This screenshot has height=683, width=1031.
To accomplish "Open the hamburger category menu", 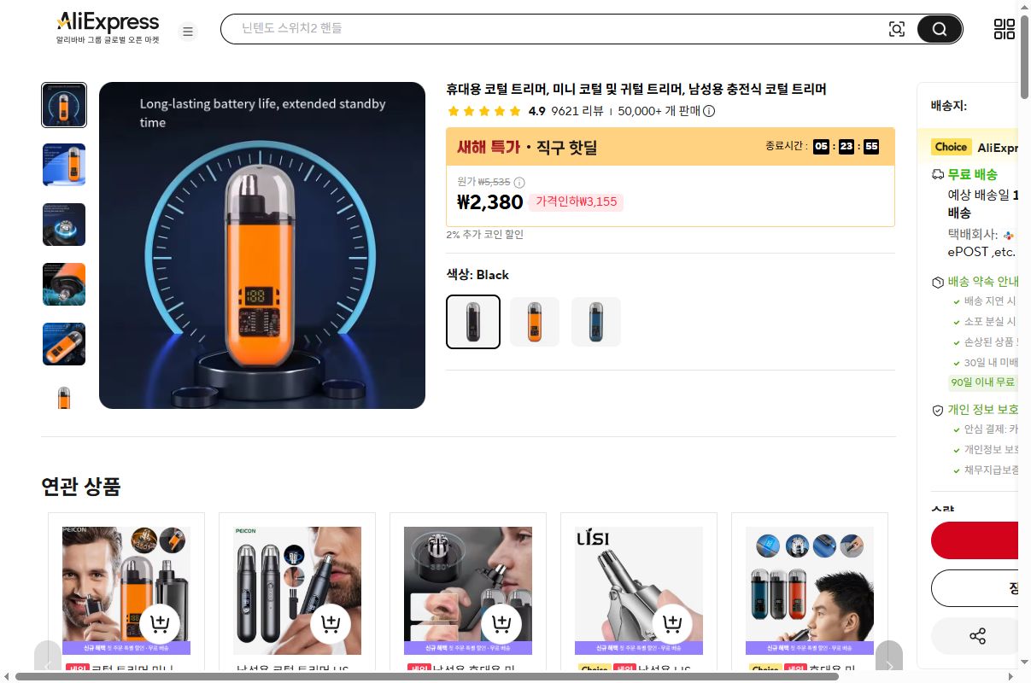I will (x=188, y=31).
